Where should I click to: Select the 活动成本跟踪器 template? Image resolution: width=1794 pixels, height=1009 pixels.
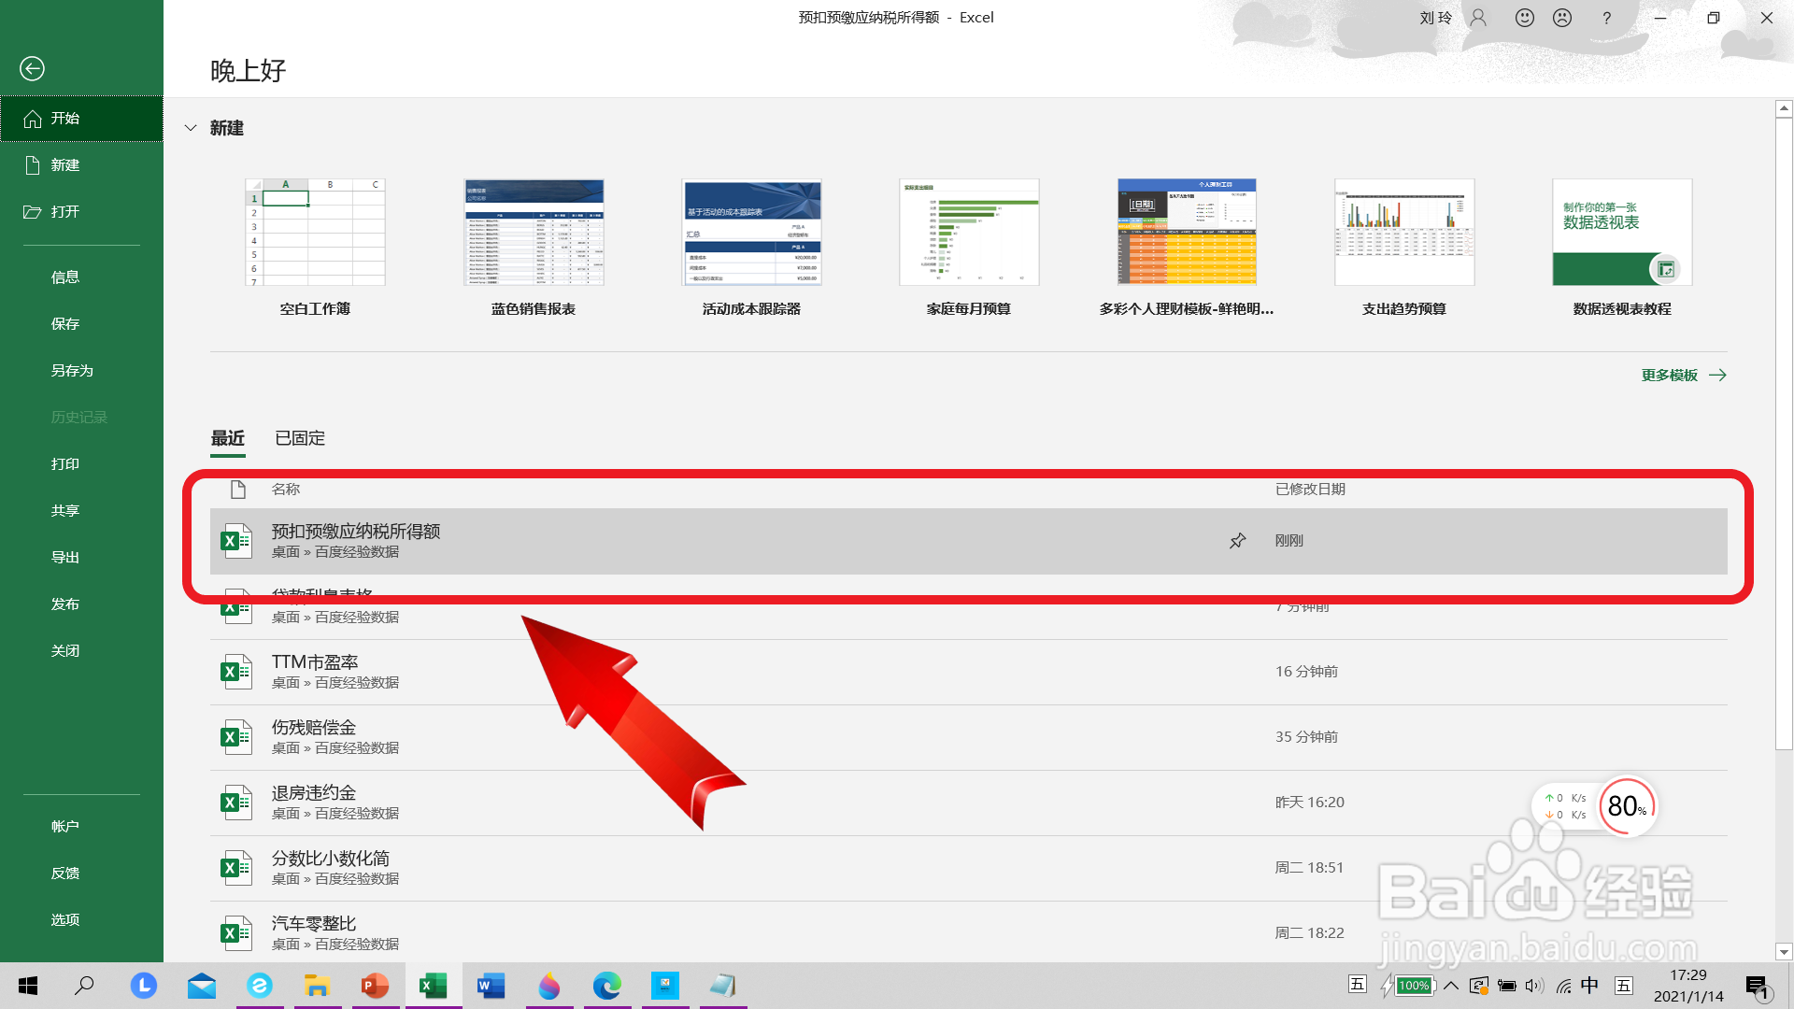751,248
